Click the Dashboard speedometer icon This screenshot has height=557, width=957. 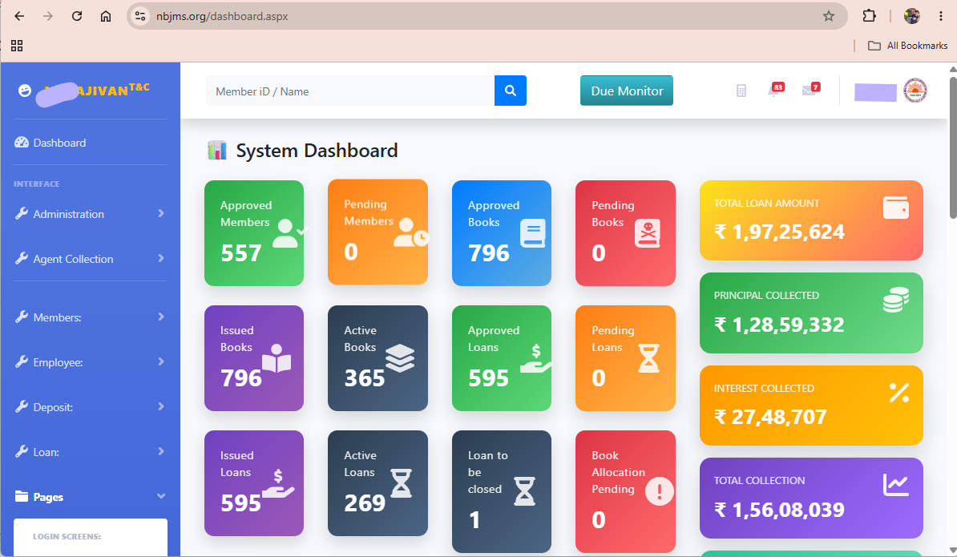pos(22,142)
